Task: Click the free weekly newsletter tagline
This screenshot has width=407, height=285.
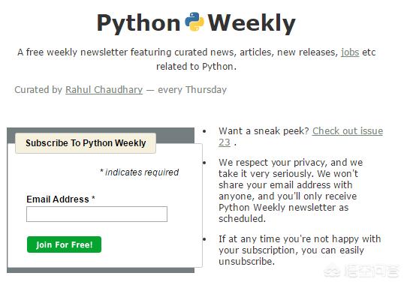Action: [197, 59]
